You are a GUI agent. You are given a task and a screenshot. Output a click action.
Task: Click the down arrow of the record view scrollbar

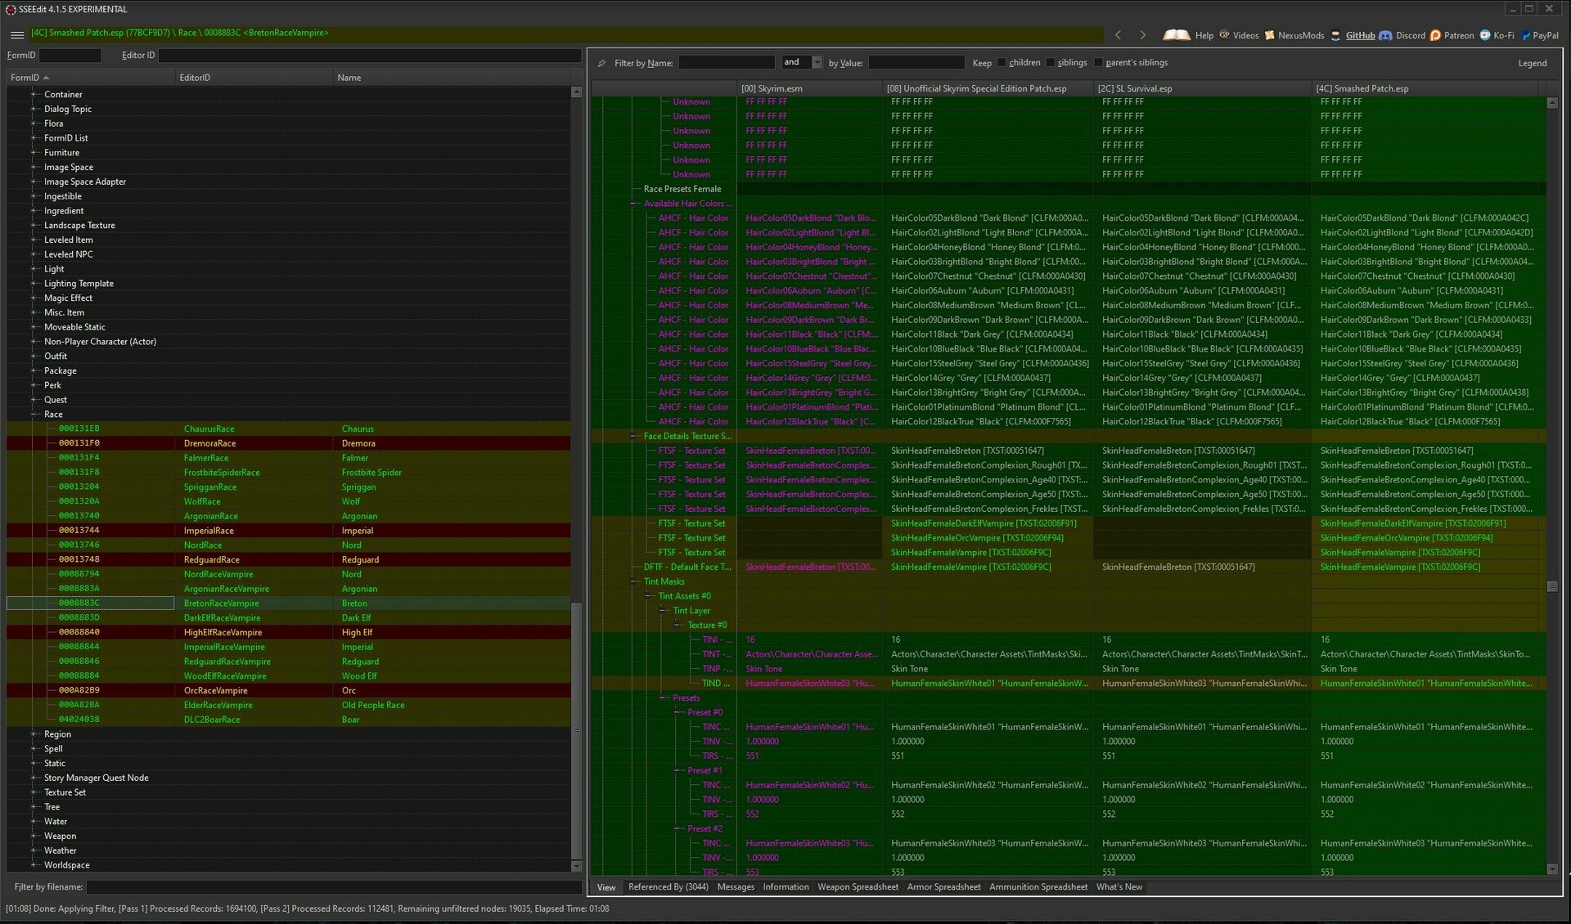tap(1552, 869)
